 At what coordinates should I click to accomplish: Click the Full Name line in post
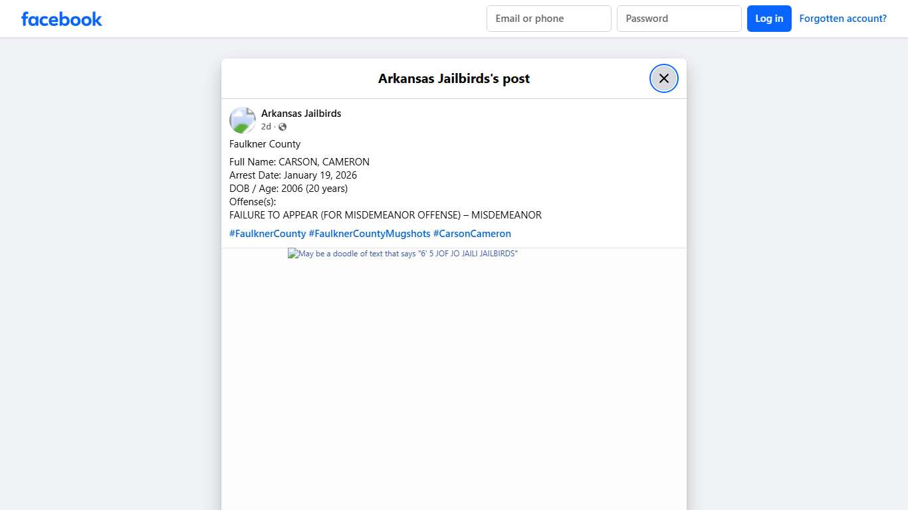pos(299,162)
